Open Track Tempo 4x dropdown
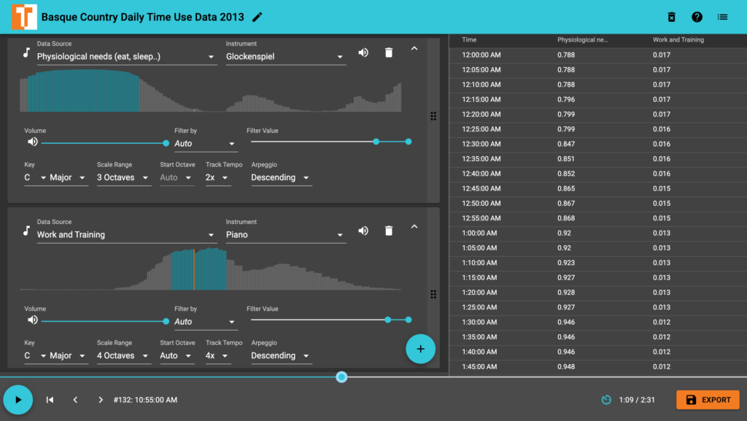The height and width of the screenshot is (421, 747). tap(217, 356)
